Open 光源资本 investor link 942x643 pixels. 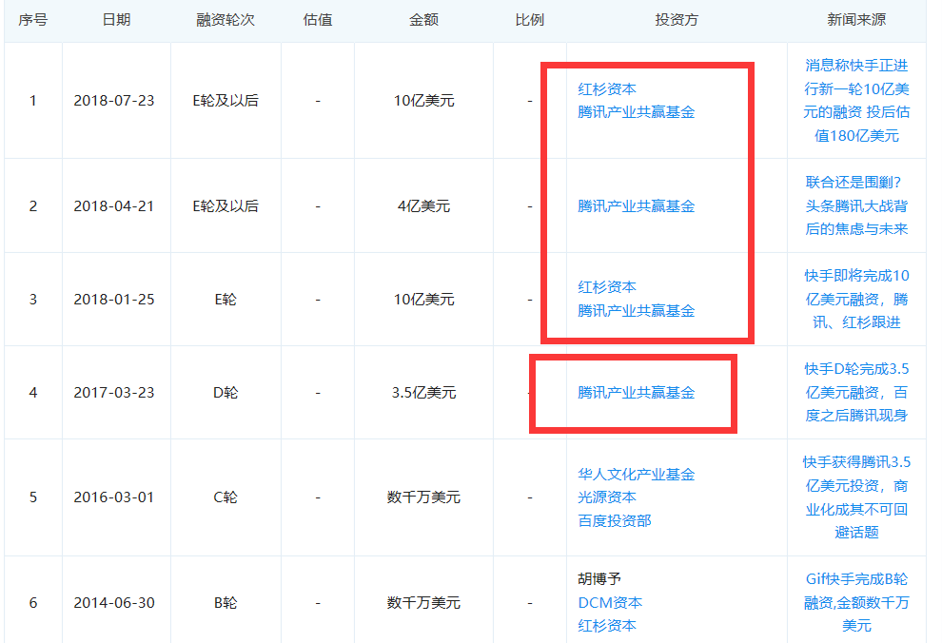607,497
